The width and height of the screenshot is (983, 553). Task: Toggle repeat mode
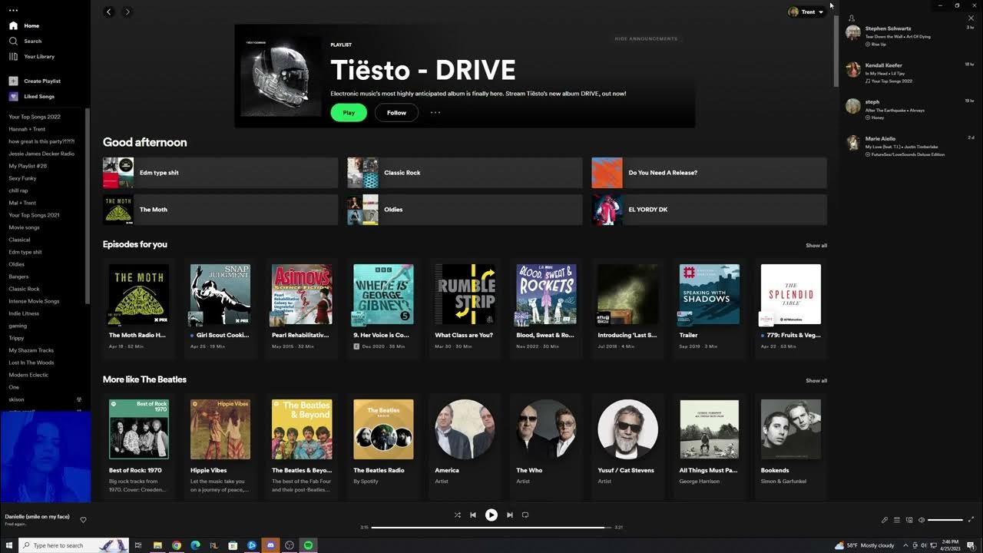point(525,515)
